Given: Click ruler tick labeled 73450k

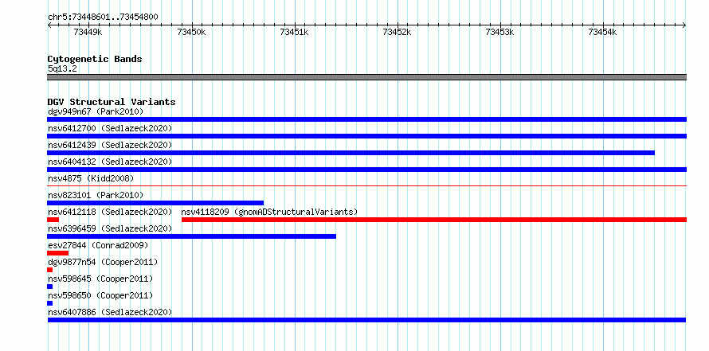Looking at the screenshot, I should point(192,32).
